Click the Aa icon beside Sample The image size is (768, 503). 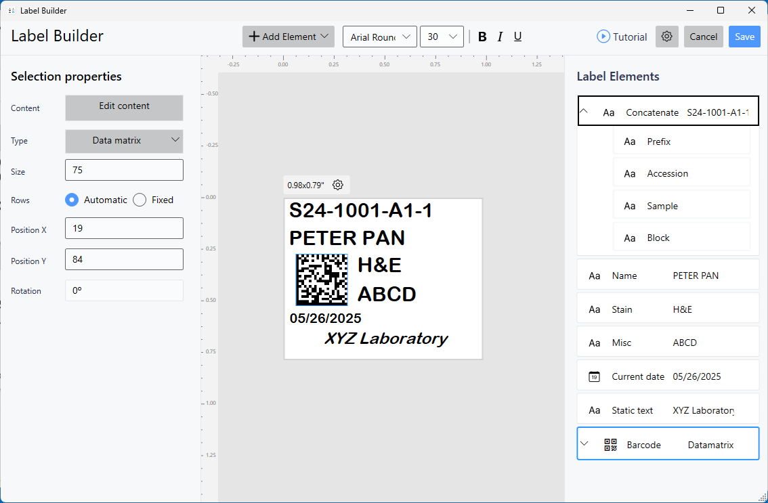[x=630, y=206]
